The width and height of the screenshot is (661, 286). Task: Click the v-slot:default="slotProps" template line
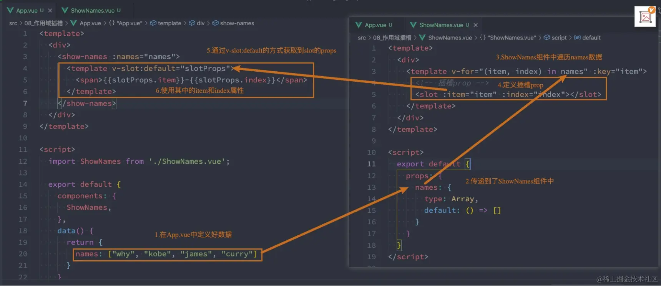click(150, 69)
